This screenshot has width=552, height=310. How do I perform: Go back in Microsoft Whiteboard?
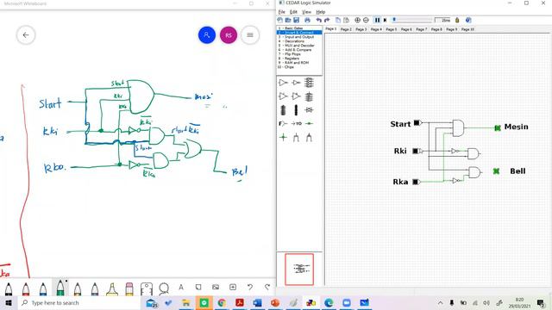pos(26,35)
